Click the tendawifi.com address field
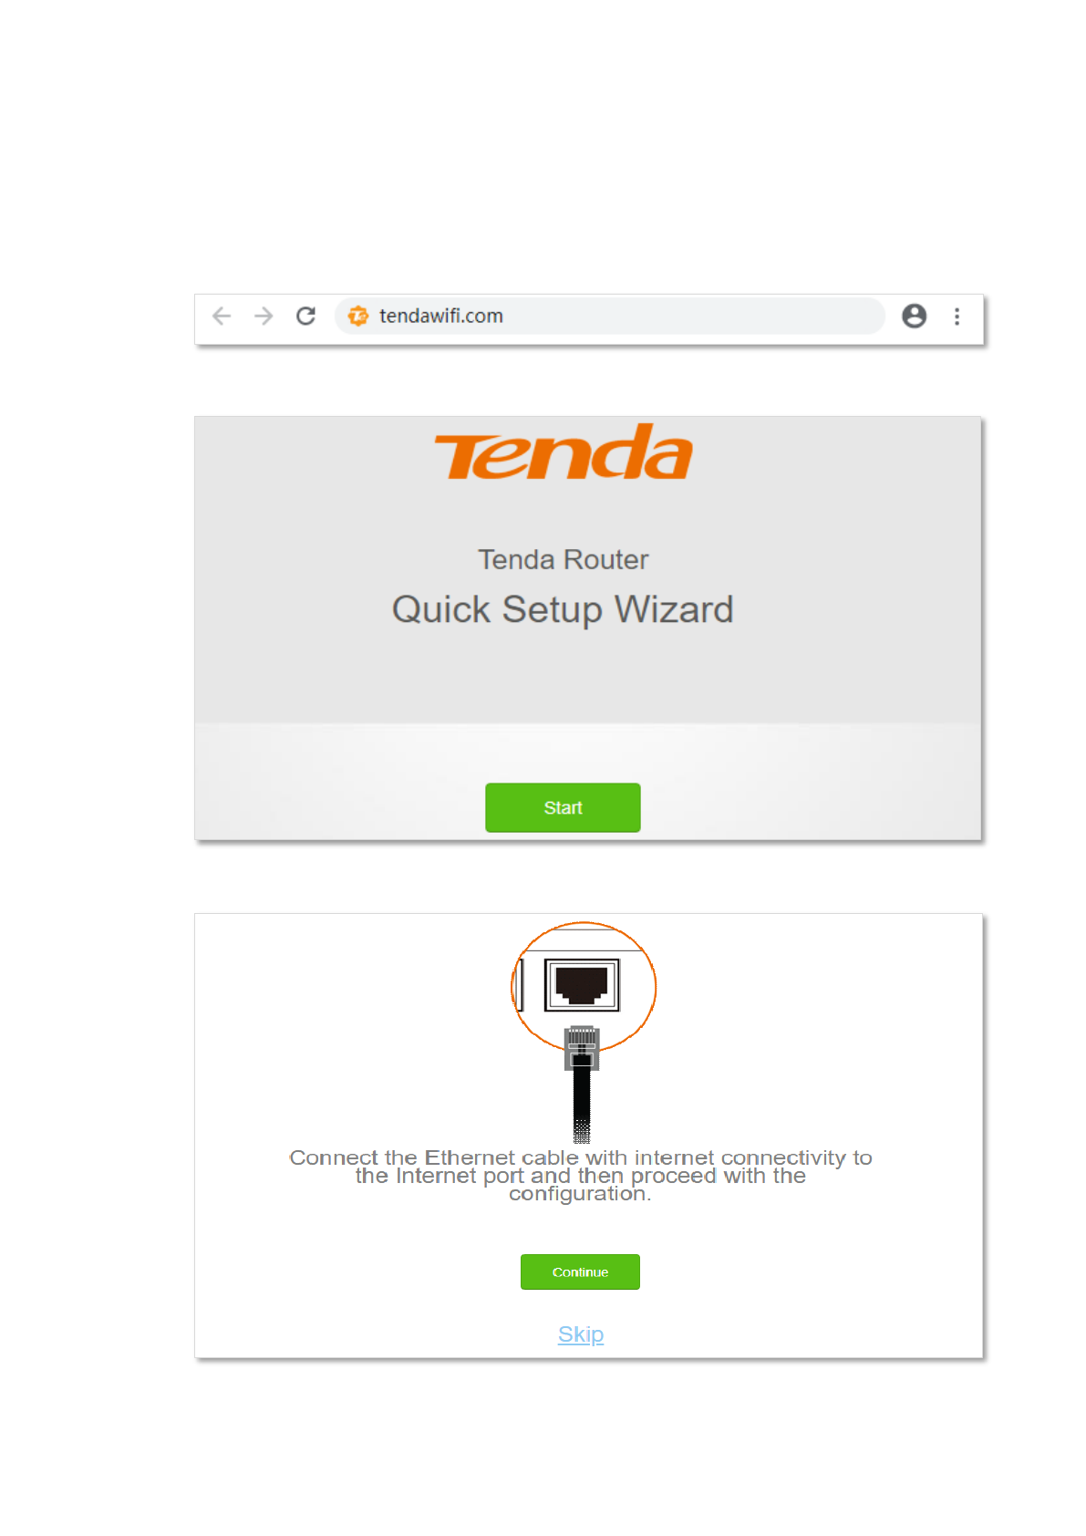 coord(609,316)
